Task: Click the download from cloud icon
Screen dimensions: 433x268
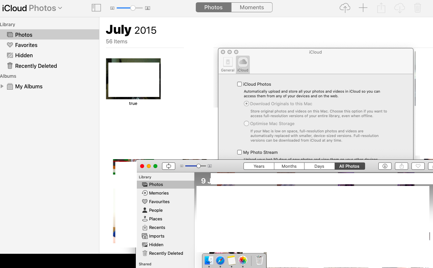Action: [x=400, y=8]
